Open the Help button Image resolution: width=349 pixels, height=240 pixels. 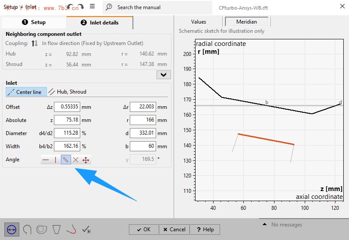205,230
